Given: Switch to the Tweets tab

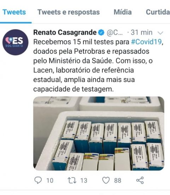Looking at the screenshot, I should (14, 12).
